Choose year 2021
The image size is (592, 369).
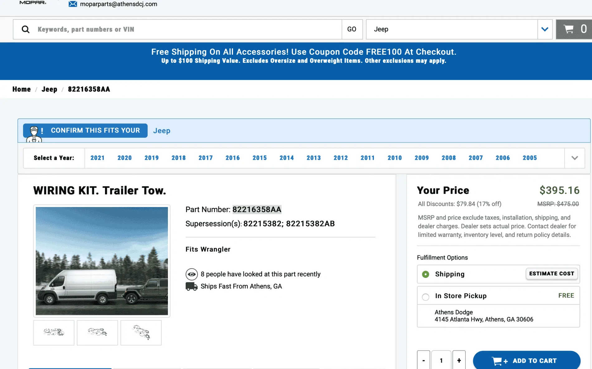[x=98, y=158]
